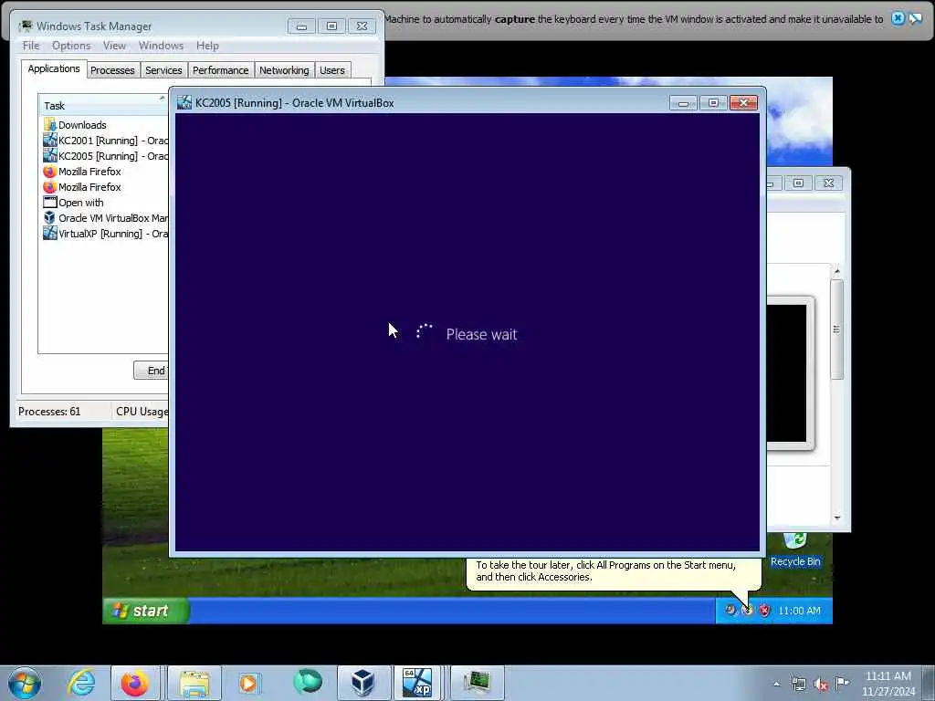Switch to the Services tab
The image size is (935, 701).
click(163, 70)
